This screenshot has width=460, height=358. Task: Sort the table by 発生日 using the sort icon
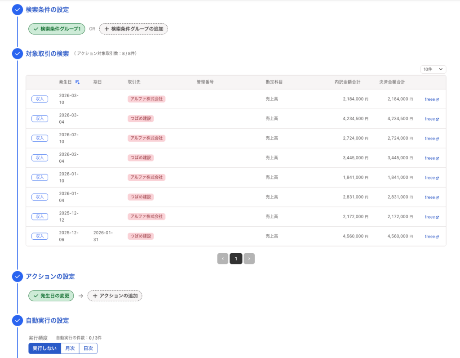point(77,81)
